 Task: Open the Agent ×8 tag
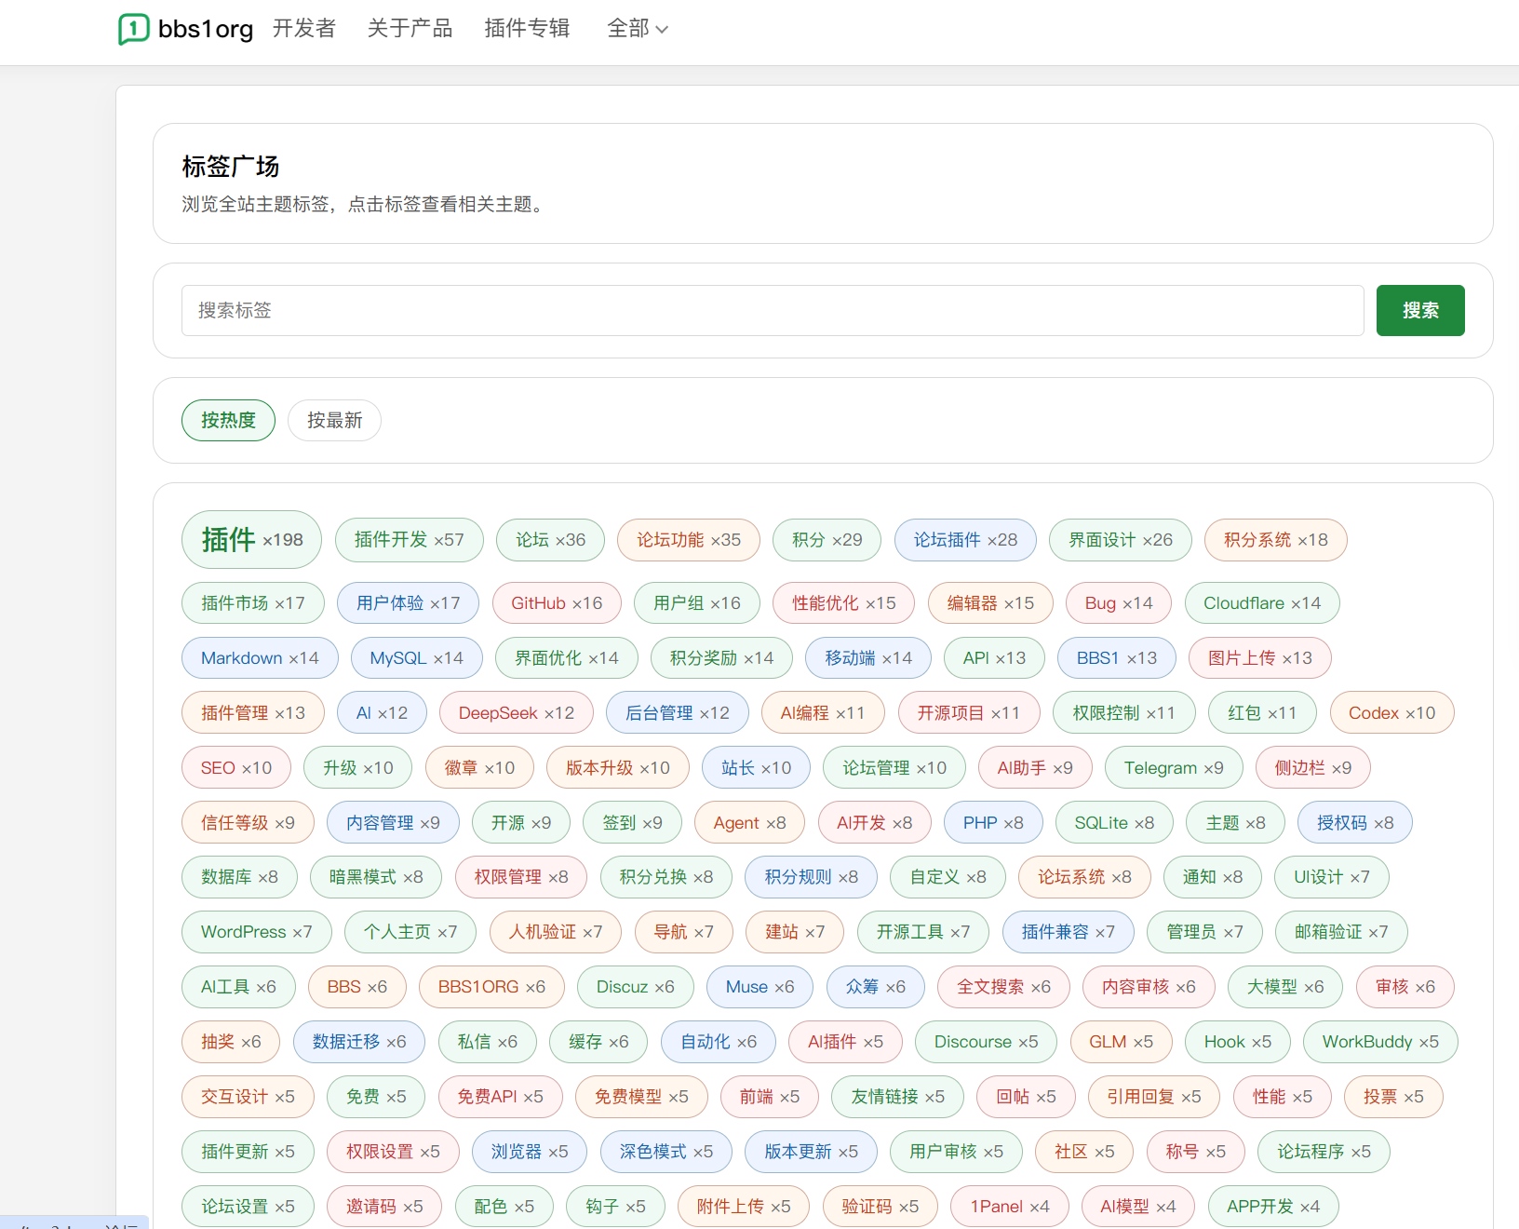(750, 823)
